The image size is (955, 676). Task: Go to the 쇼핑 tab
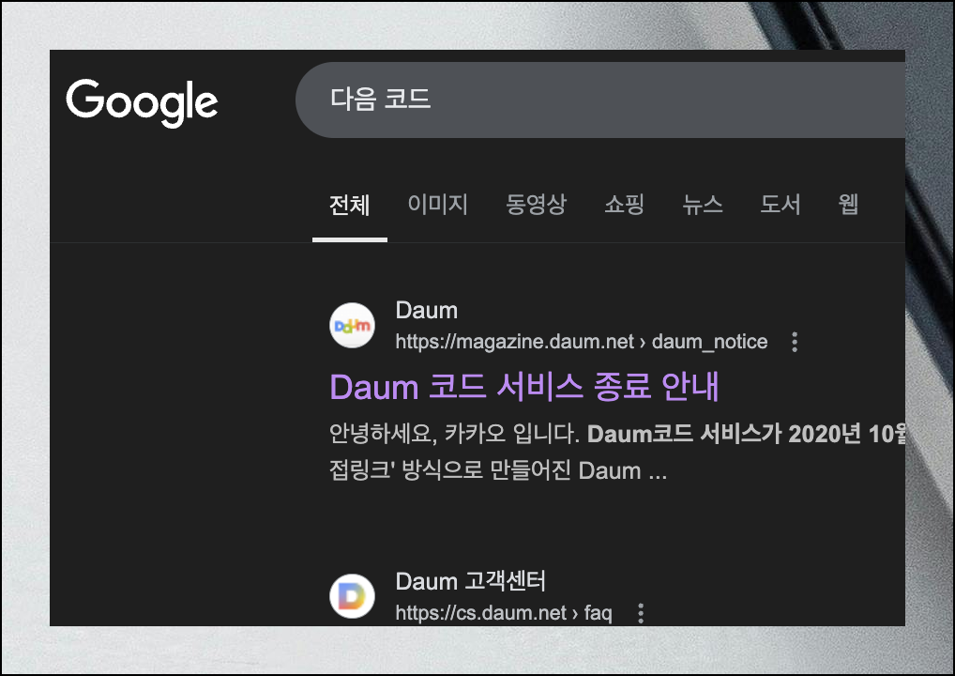tap(624, 204)
